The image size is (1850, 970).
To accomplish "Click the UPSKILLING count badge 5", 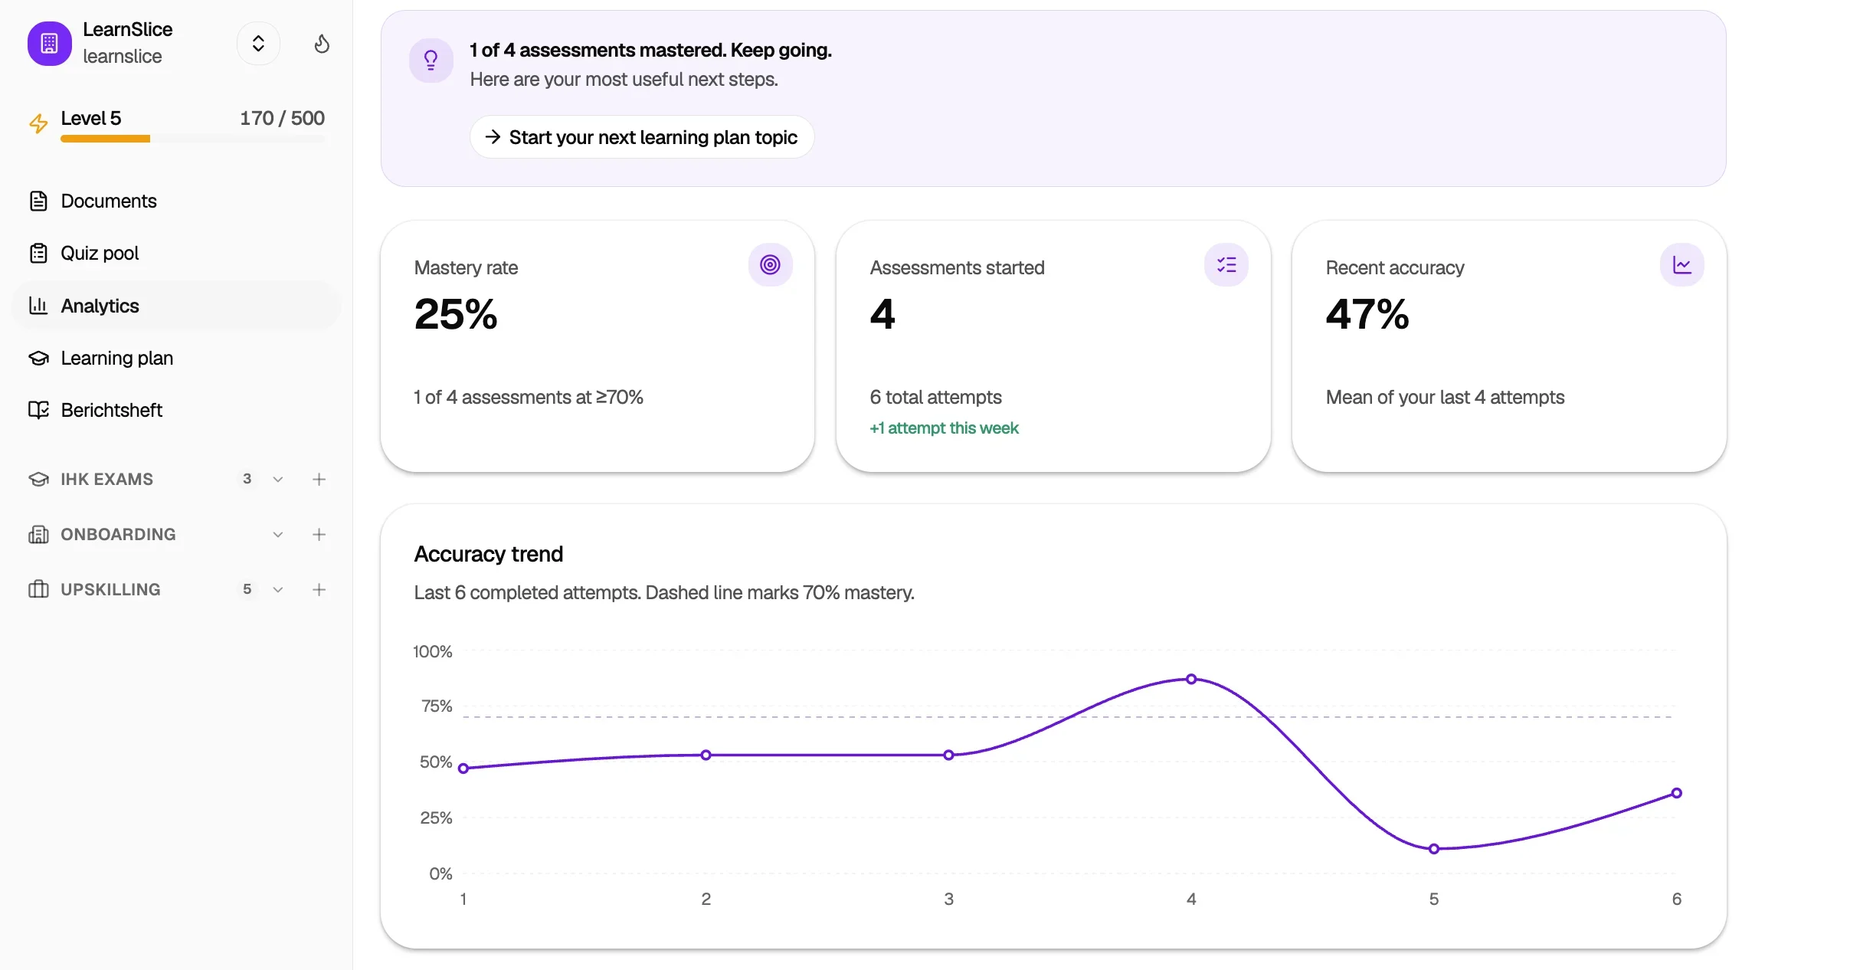I will point(247,589).
